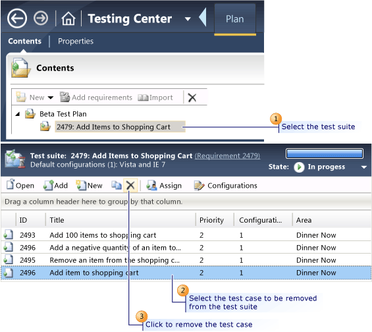
Task: Click the copy test case icon
Action: 117,185
